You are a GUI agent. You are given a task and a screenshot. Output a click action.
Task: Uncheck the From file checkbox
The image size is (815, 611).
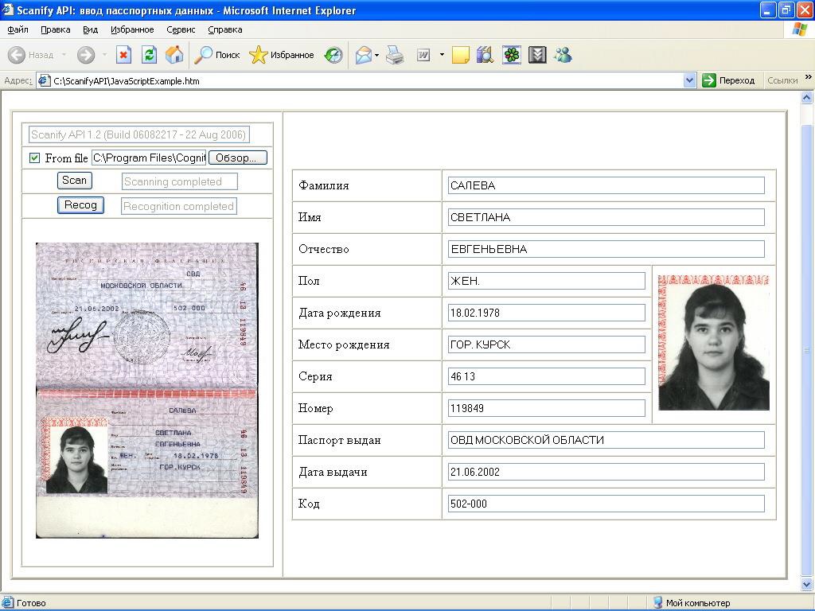tap(34, 158)
